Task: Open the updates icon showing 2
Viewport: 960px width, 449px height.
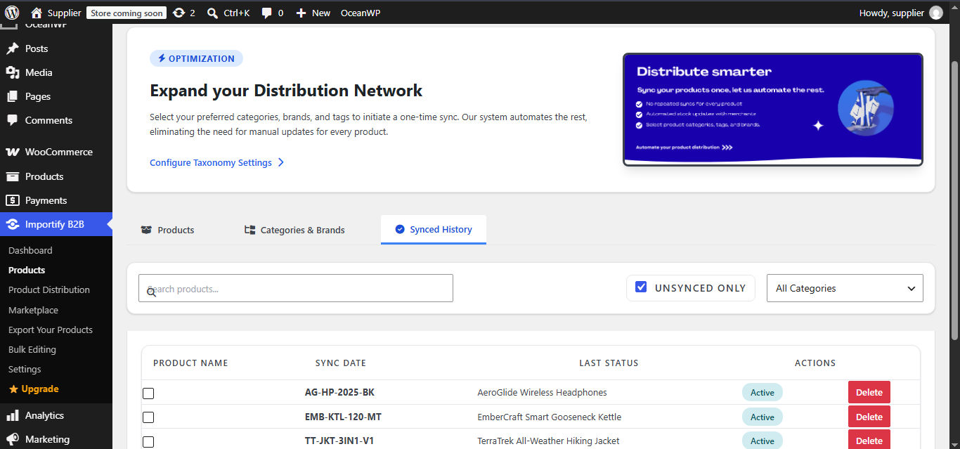Action: (179, 13)
